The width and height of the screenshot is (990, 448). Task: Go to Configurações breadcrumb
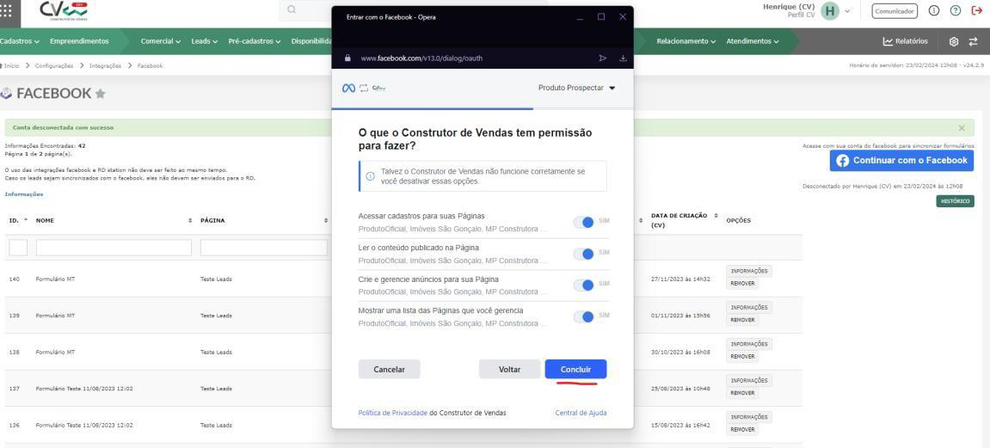(x=53, y=65)
